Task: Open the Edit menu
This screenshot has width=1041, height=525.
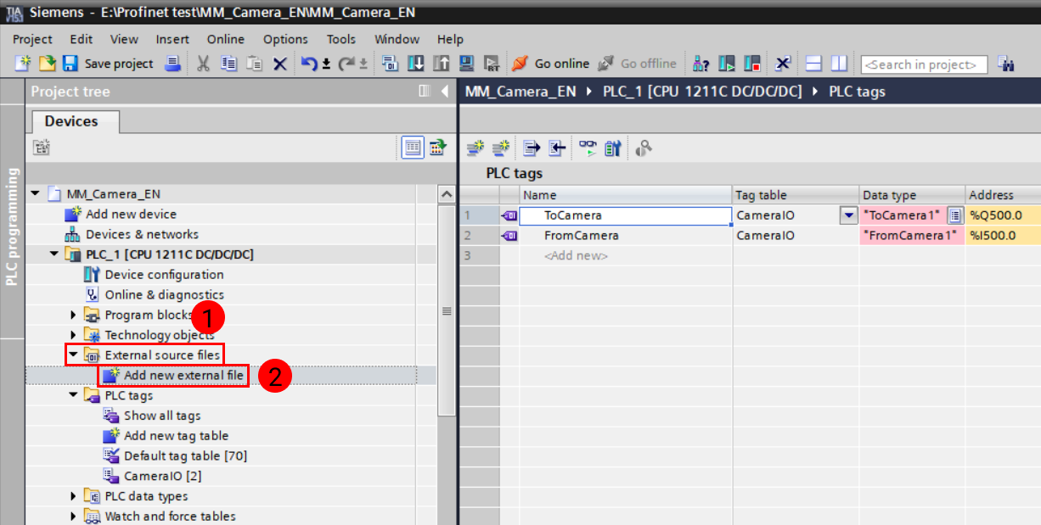Action: (x=82, y=39)
